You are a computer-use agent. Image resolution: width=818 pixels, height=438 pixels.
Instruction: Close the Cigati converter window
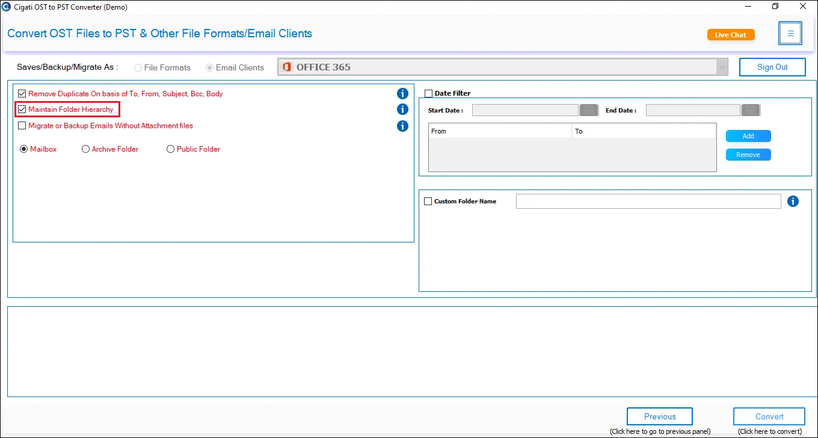[804, 7]
